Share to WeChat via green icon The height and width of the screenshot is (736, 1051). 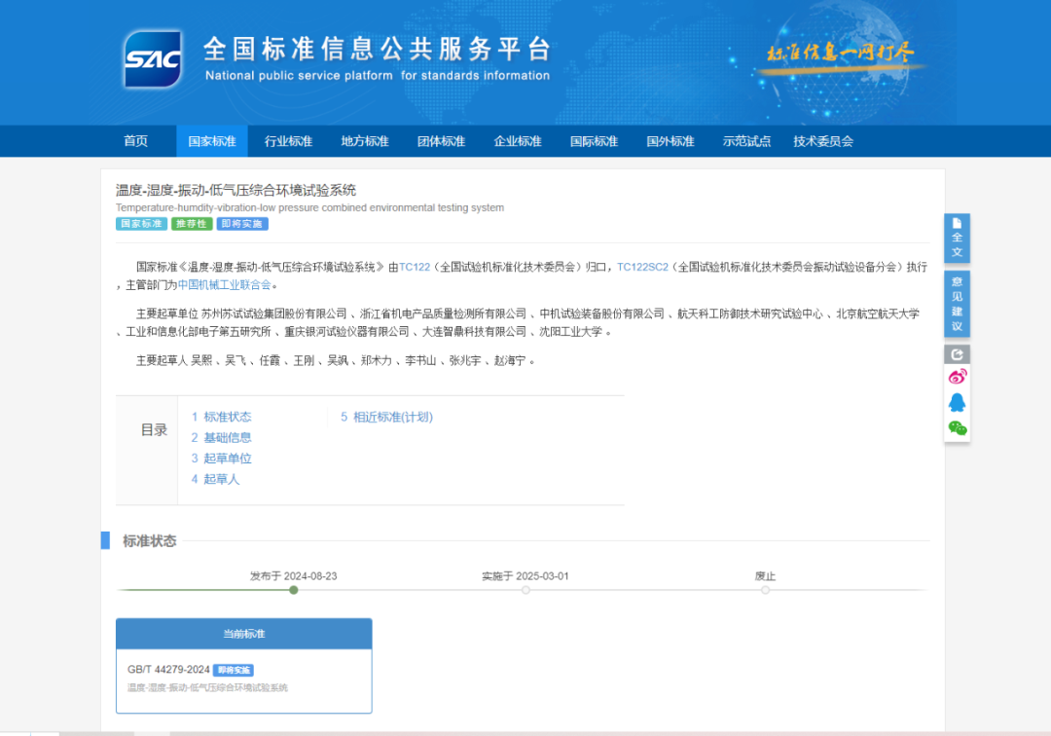click(957, 427)
